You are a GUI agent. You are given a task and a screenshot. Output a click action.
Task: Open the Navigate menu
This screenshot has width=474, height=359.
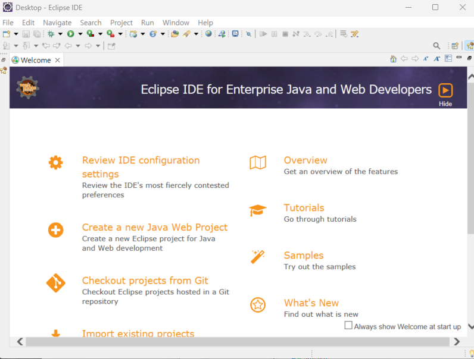57,23
